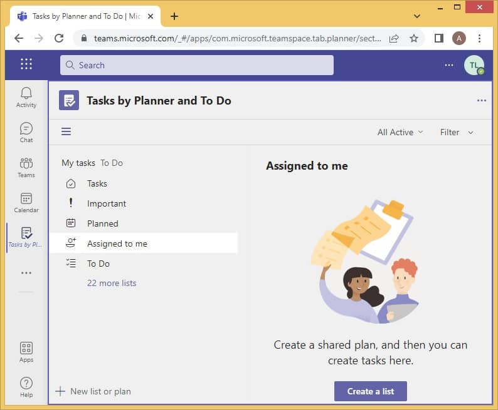Expand the tab search chevron

(417, 16)
